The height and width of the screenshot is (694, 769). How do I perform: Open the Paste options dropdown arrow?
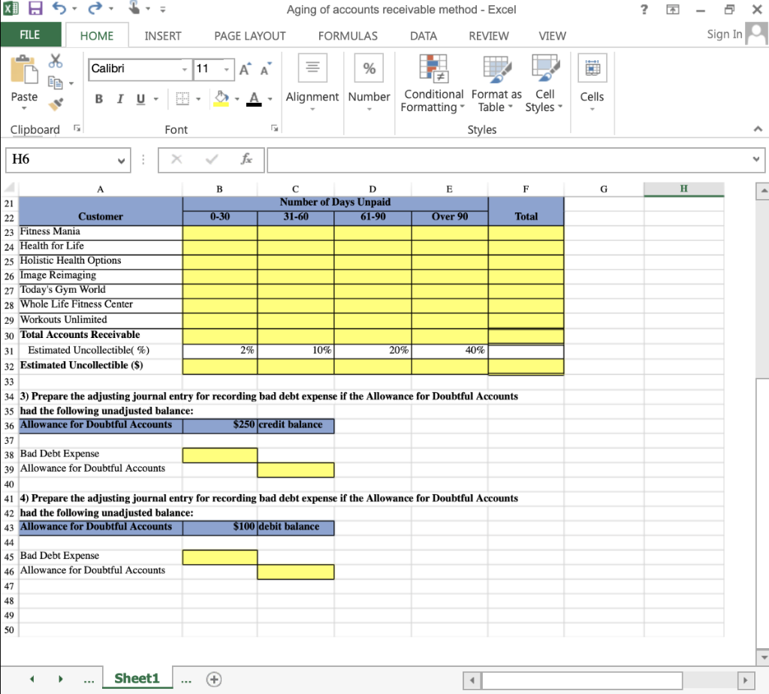pos(24,108)
